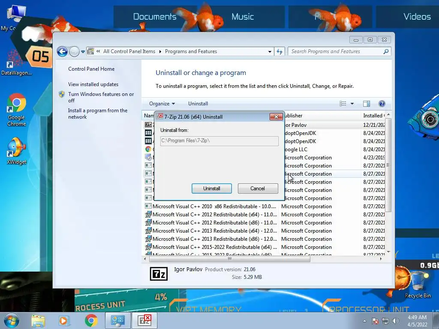
Task: Change the view with the view icon
Action: pos(343,104)
